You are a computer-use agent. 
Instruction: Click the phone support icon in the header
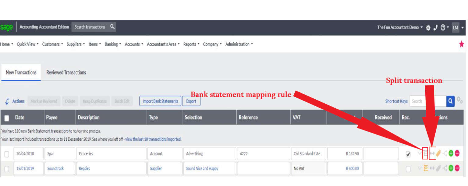pos(435,27)
